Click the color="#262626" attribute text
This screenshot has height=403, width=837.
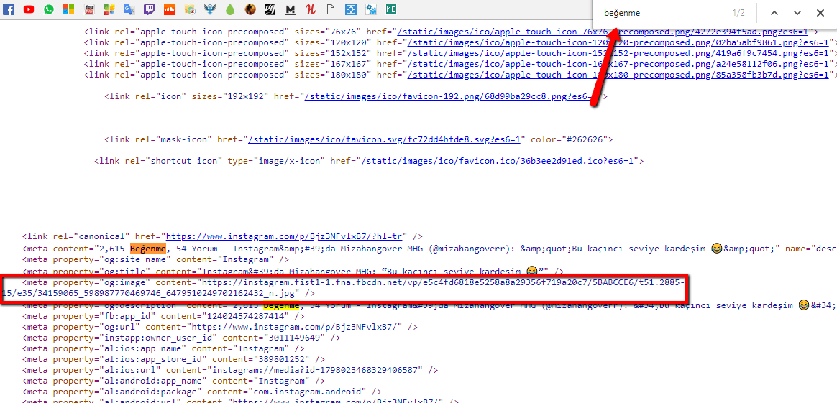coord(569,139)
